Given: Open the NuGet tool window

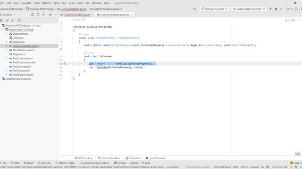Looking at the screenshot, I should (28, 163).
